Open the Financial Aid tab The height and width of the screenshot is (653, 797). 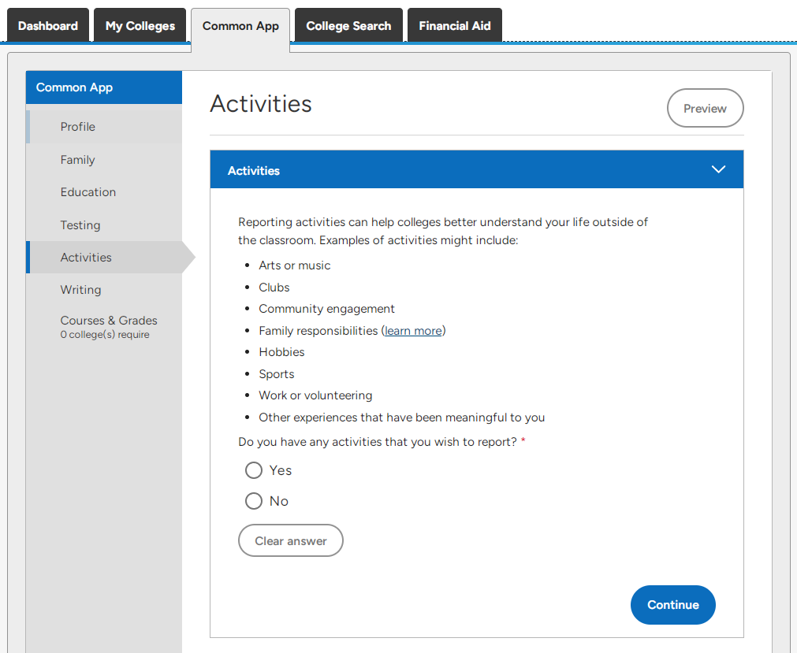coord(455,25)
